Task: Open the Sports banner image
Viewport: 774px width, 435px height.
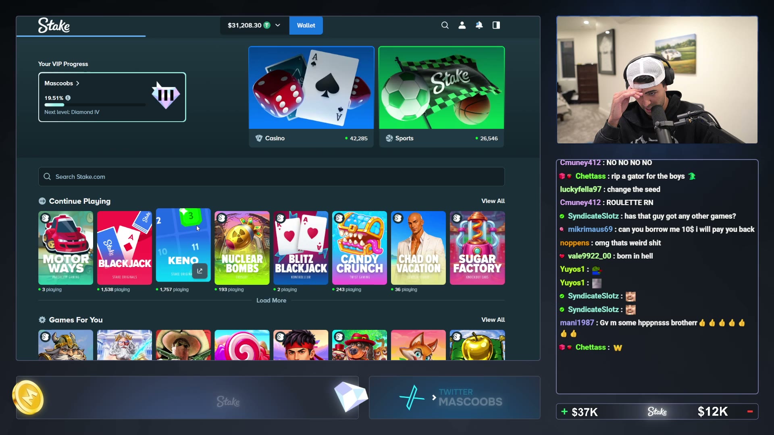Action: [441, 88]
